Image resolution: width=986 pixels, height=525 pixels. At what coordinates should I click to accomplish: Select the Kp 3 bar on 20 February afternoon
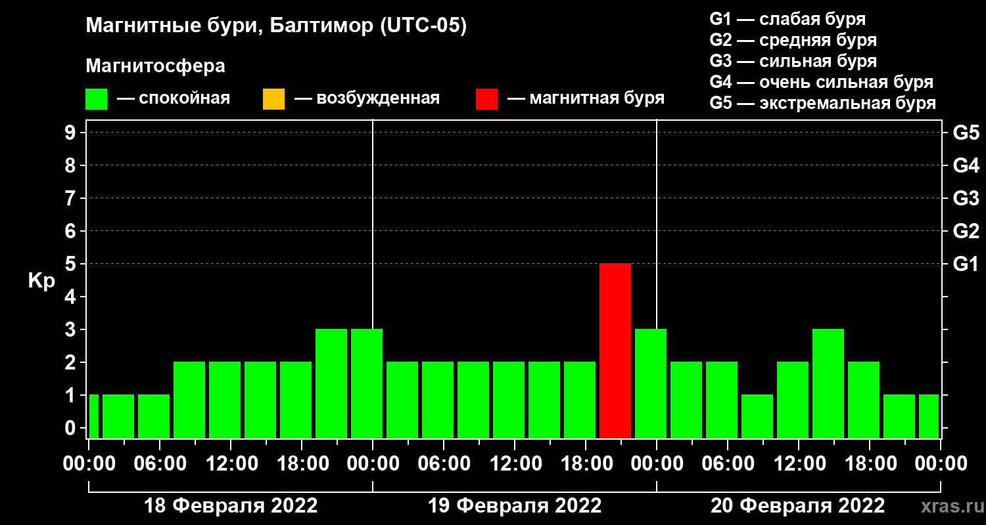828,383
